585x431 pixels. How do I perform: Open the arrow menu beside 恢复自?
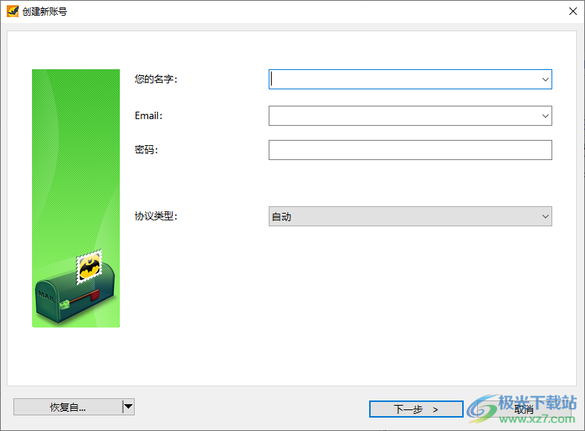point(128,406)
